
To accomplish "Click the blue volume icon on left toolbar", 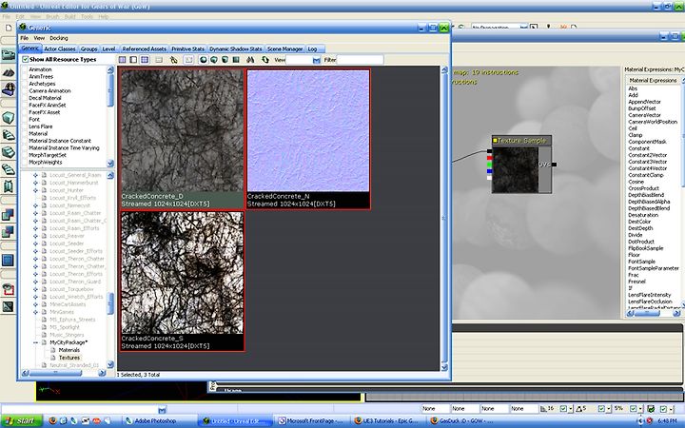I will [9, 261].
